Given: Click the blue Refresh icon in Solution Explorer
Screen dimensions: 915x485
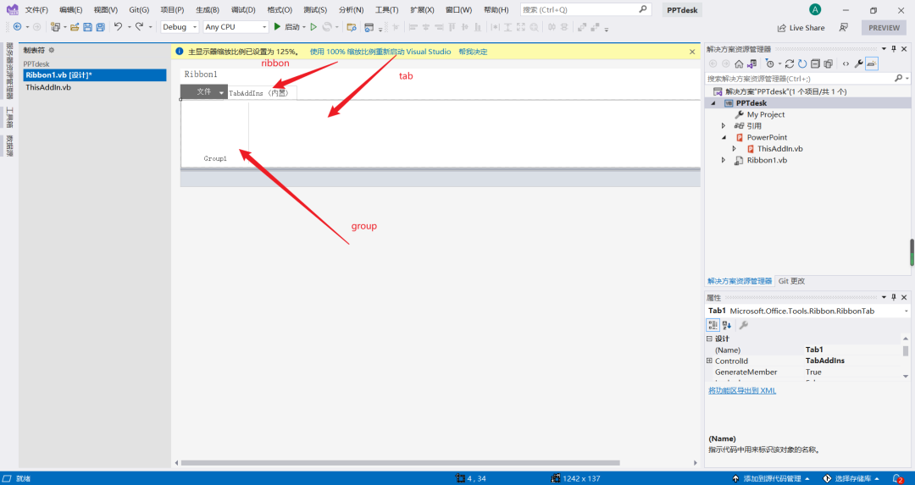Looking at the screenshot, I should pyautogui.click(x=802, y=63).
